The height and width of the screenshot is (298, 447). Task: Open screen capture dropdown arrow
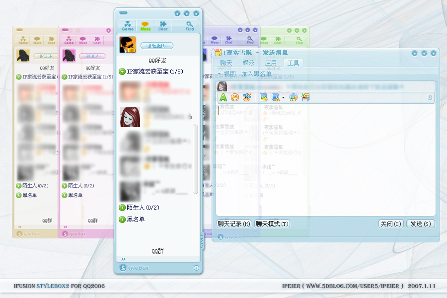tap(283, 97)
